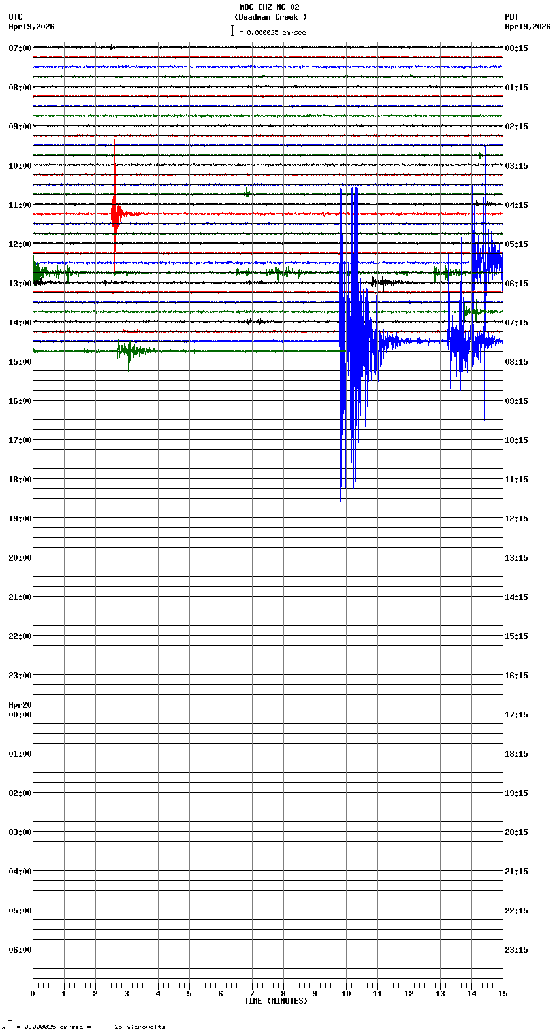
Task: Select the "16:00" UTC row label
Action: pos(20,401)
